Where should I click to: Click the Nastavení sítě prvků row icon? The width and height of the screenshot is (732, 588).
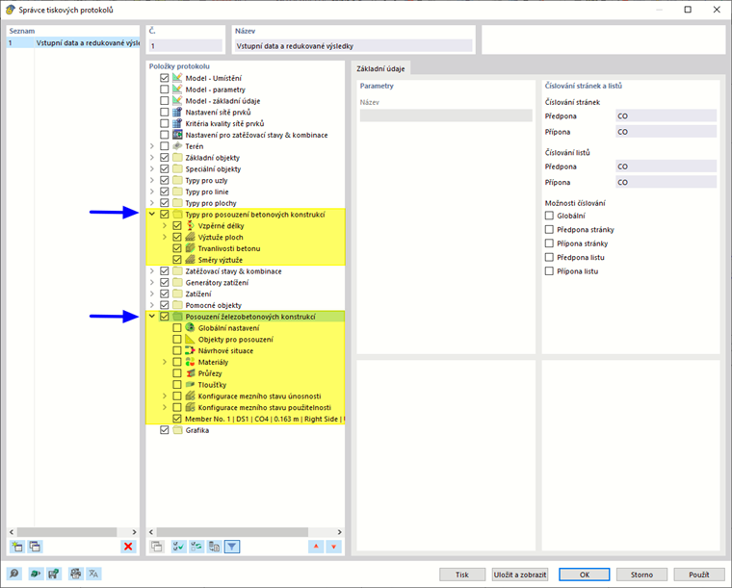tap(177, 112)
